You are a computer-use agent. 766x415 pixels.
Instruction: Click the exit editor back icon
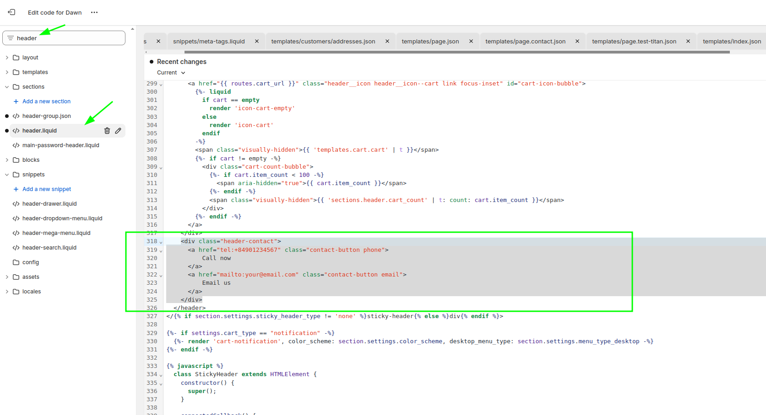pyautogui.click(x=11, y=12)
